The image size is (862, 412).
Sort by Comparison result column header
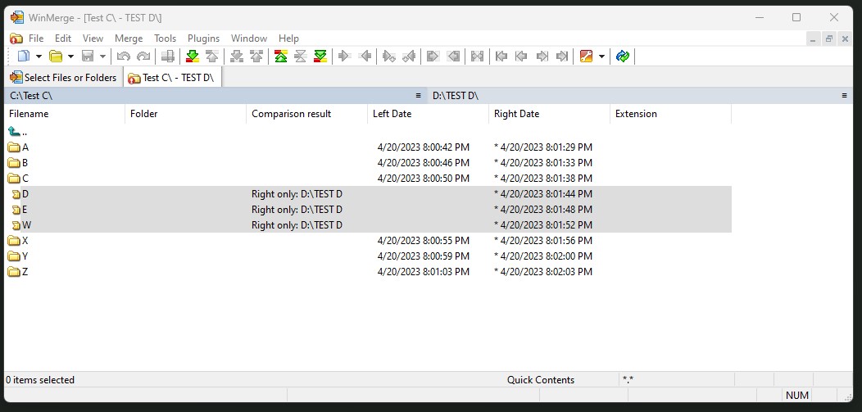click(306, 114)
